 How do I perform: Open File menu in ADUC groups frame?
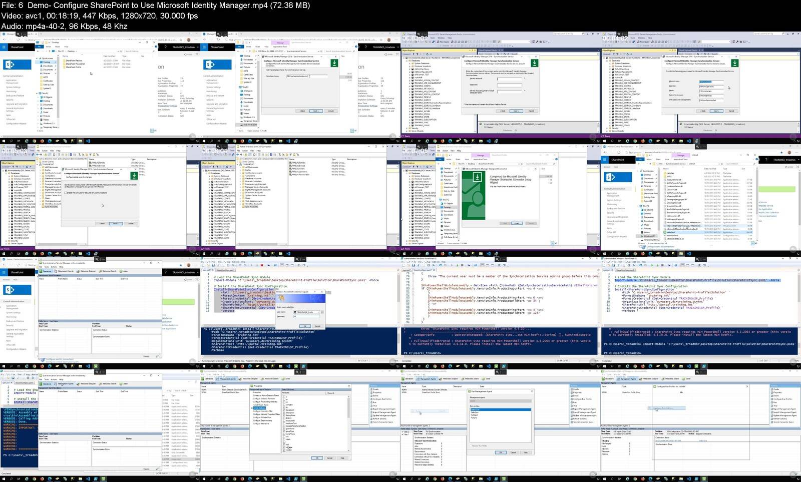tap(239, 151)
